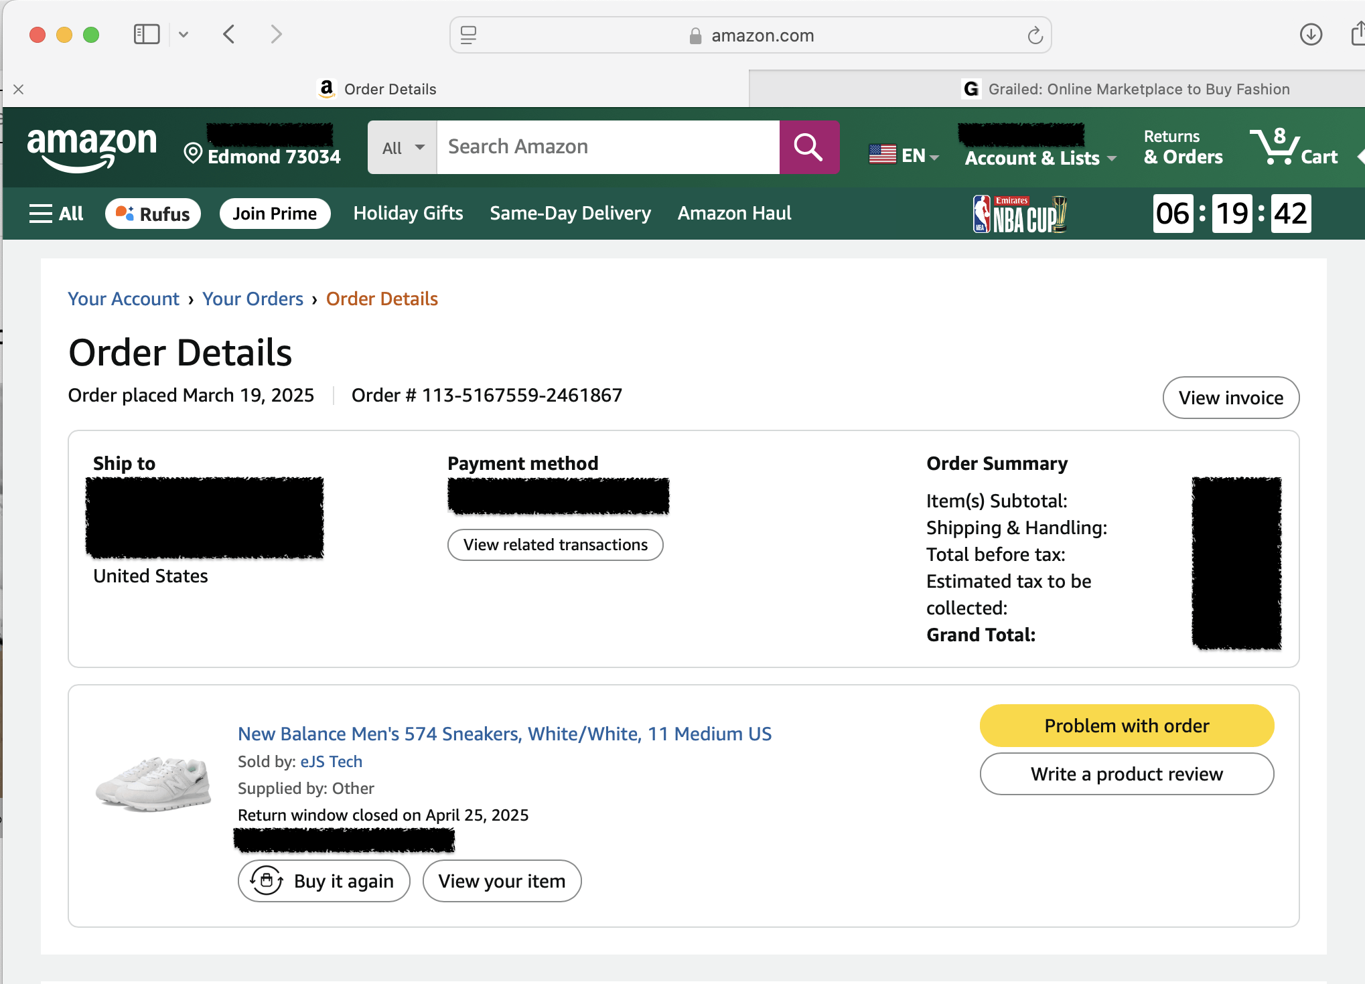Open Holiday Gifts
The width and height of the screenshot is (1365, 984).
tap(408, 214)
